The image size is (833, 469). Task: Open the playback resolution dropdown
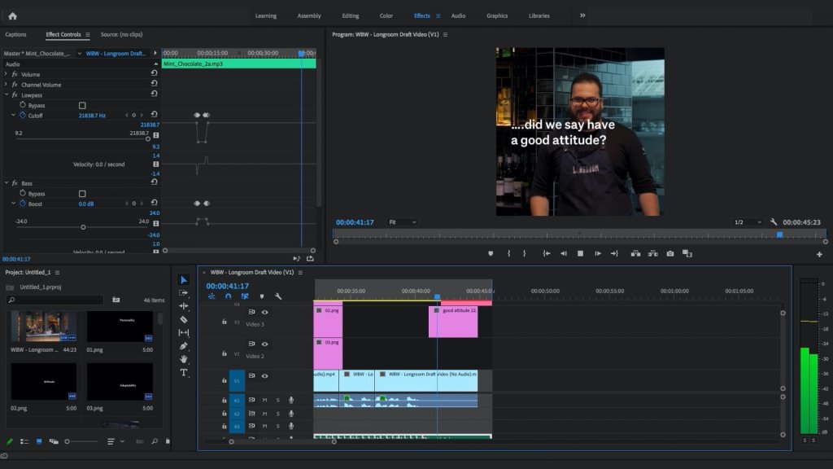pyautogui.click(x=748, y=222)
